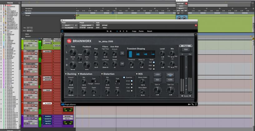The height and width of the screenshot is (131, 255).
Task: Solo the MCOMP track
Action: [32, 80]
